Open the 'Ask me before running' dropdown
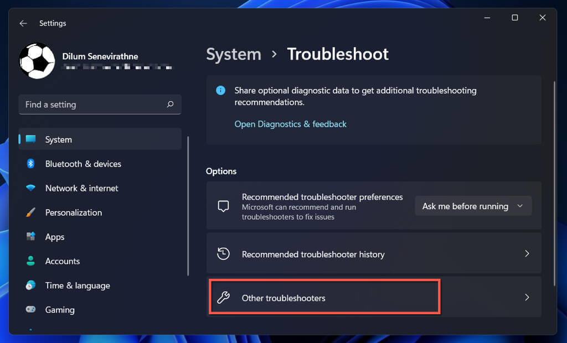Viewport: 567px width, 343px height. click(x=473, y=206)
